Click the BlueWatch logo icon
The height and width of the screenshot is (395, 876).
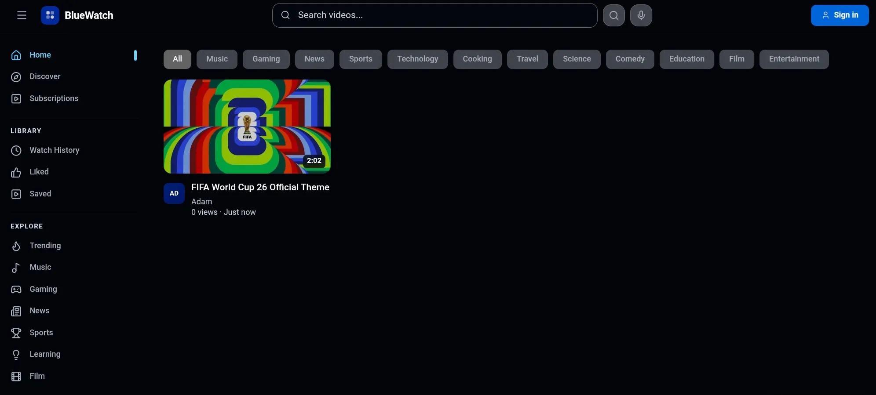click(x=50, y=15)
